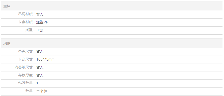Click the 卡套 type value
The image size is (224, 96).
click(x=40, y=30)
